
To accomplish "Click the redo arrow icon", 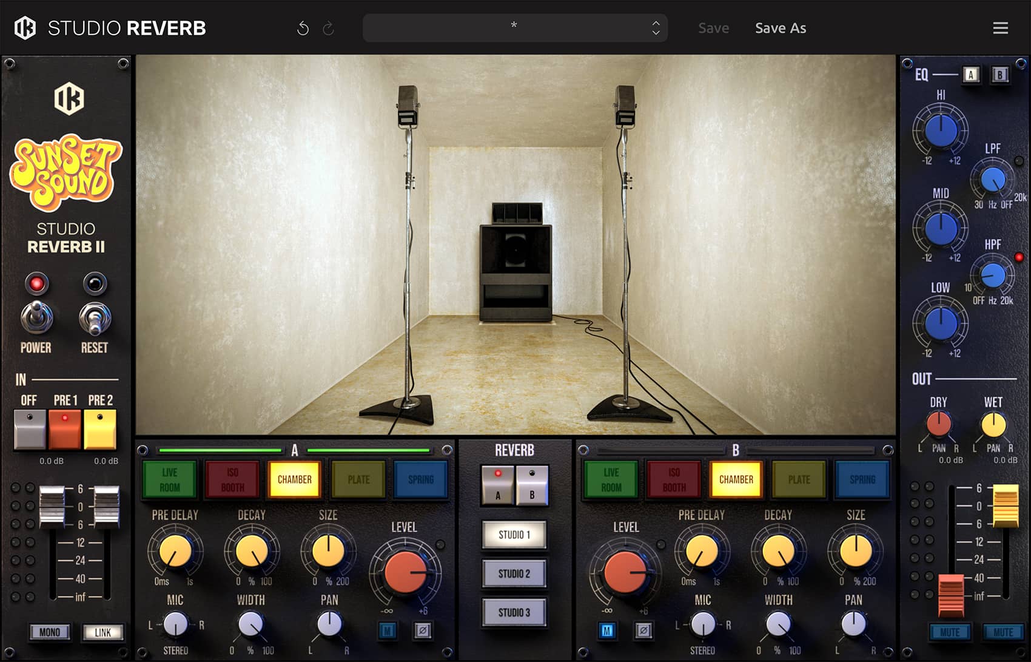I will click(x=328, y=29).
